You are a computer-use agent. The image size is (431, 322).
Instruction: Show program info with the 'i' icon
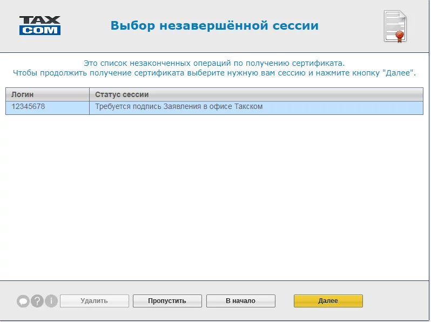(51, 301)
